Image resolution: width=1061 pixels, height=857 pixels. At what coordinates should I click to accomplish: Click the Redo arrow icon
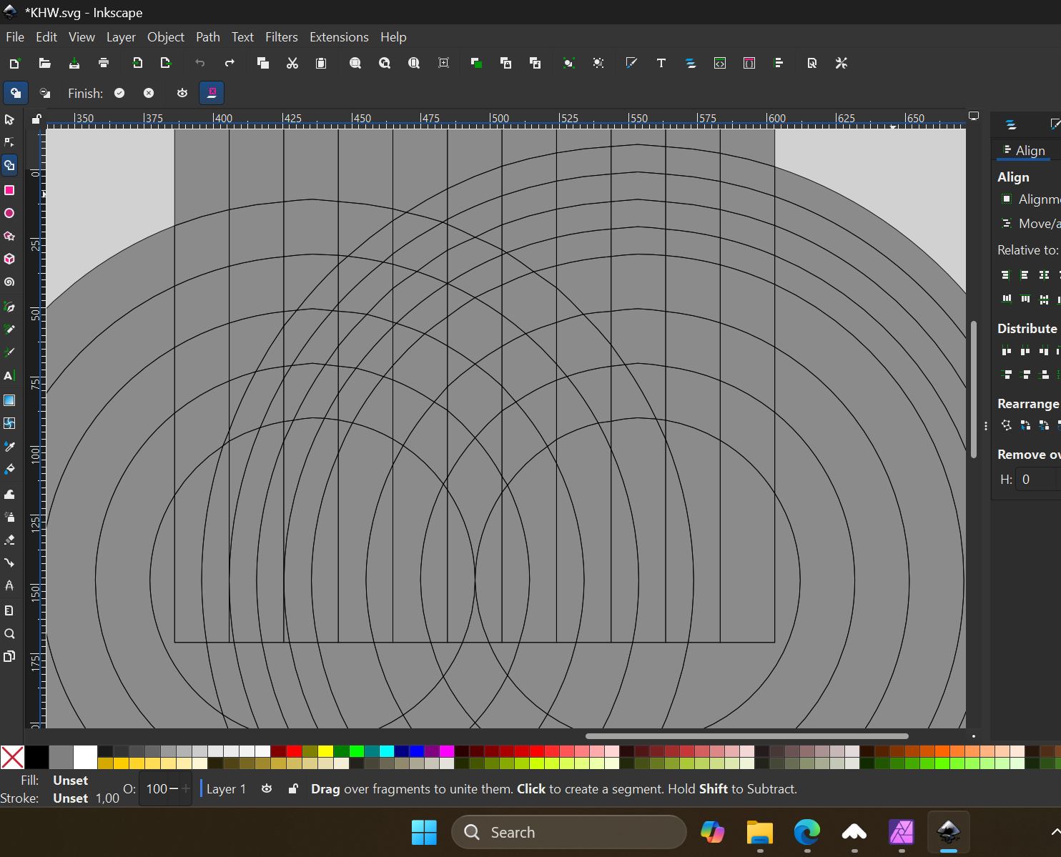click(x=230, y=63)
